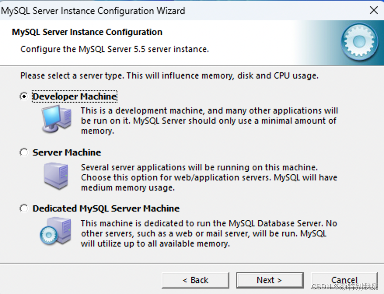Select the Developer Machine radio button
This screenshot has width=384, height=294.
click(x=24, y=96)
